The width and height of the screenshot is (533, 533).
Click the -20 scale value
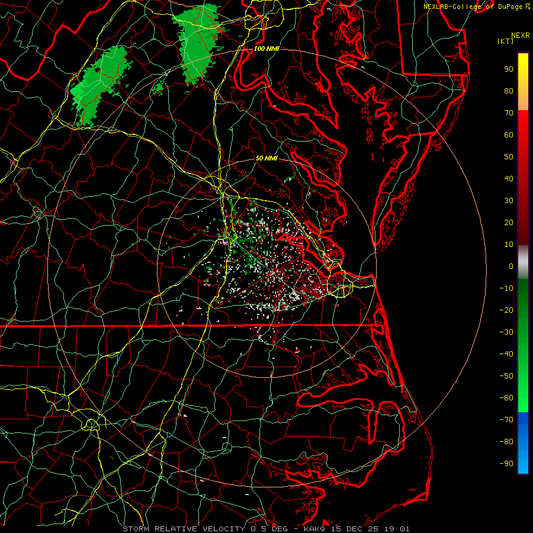[x=506, y=310]
